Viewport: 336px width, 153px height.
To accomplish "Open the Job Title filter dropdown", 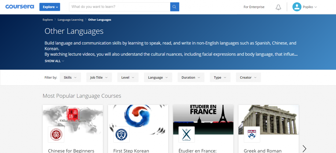I will tap(99, 77).
